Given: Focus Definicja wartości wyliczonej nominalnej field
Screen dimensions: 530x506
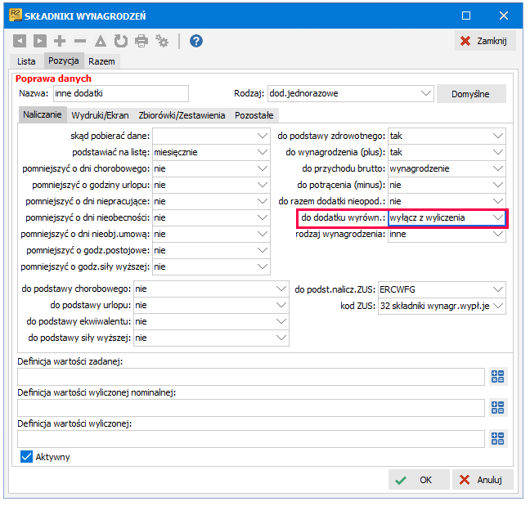Looking at the screenshot, I should click(x=251, y=408).
